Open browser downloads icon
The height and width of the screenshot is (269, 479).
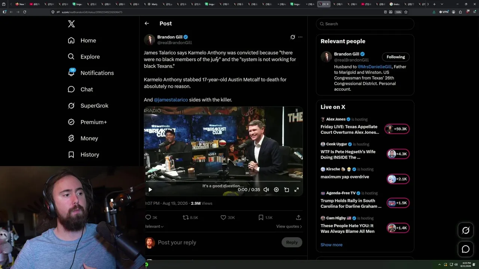[434, 12]
